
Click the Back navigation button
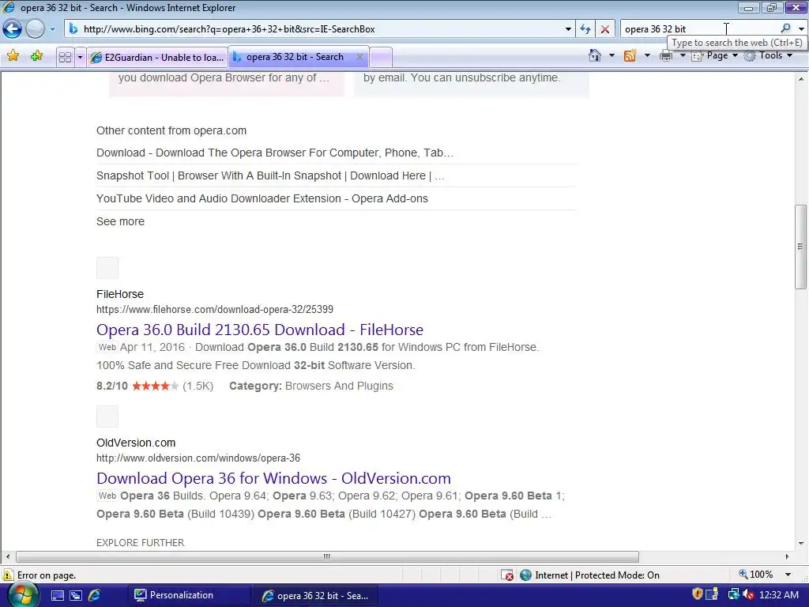(x=13, y=29)
